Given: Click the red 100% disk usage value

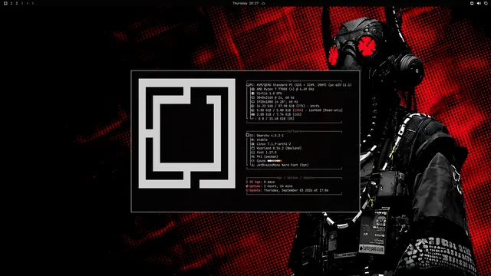Looking at the screenshot, I should coord(298,110).
